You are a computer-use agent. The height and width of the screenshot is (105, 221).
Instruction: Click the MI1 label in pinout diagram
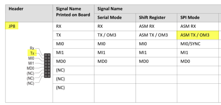click(31, 63)
